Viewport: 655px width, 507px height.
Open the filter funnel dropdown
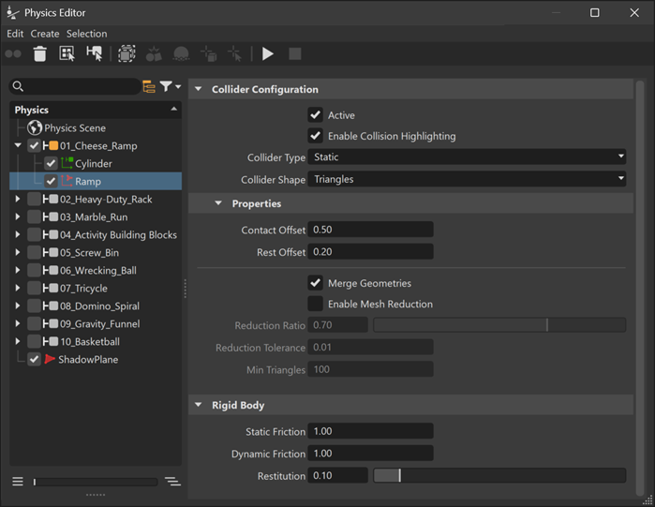[x=170, y=86]
